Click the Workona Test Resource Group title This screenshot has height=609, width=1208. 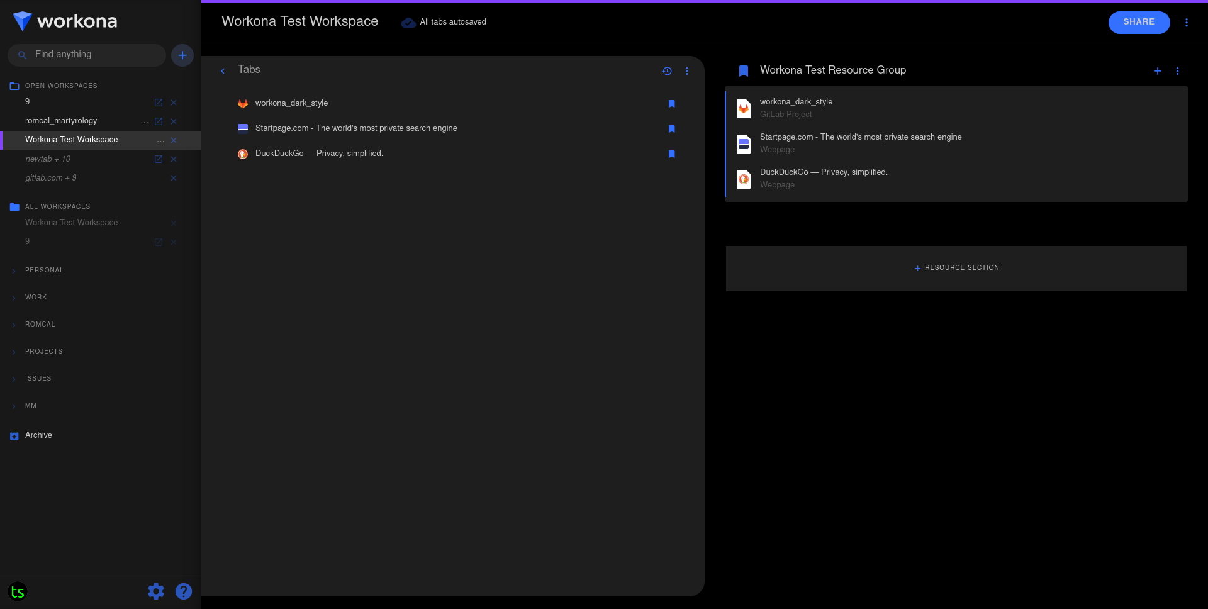coord(833,70)
